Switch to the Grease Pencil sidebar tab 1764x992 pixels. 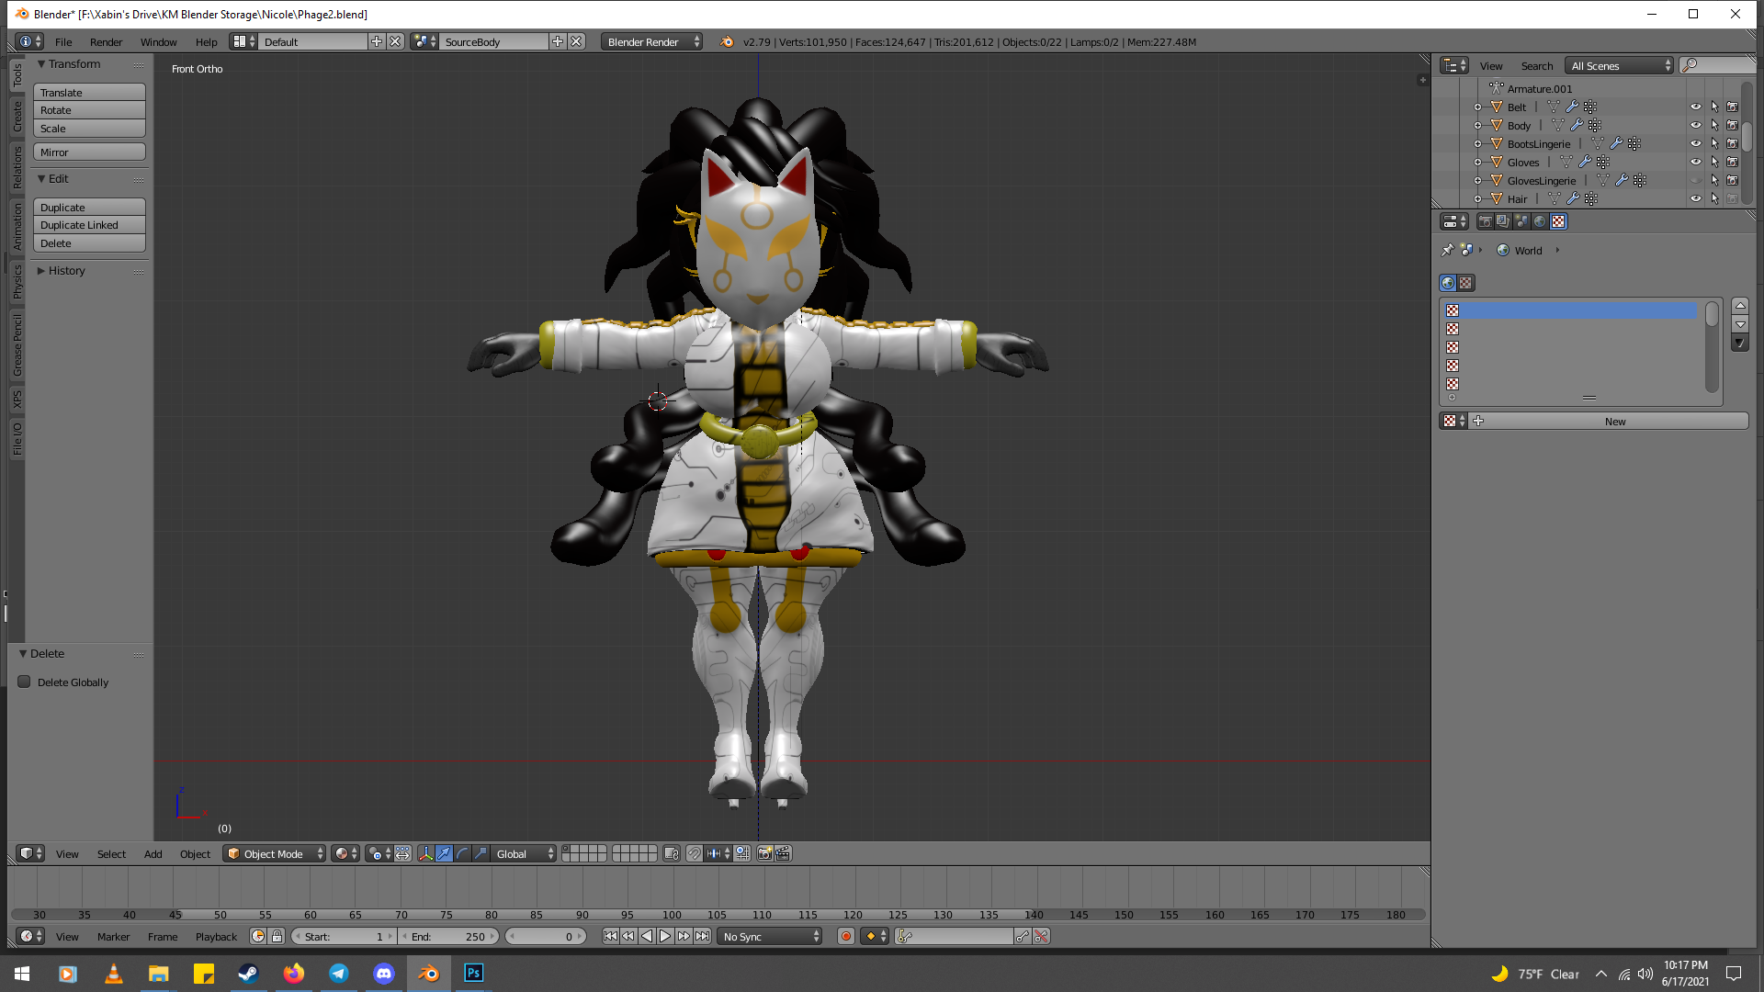17,344
